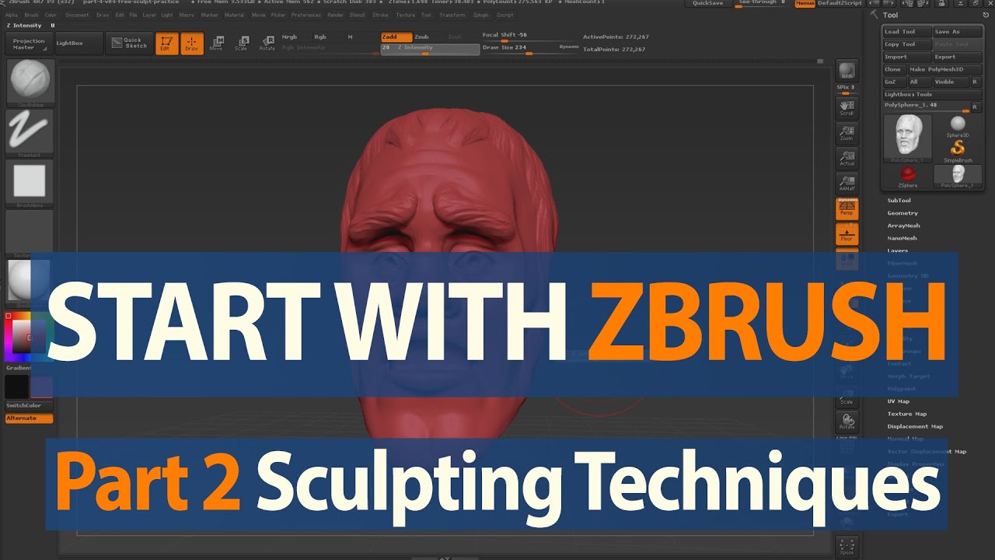The width and height of the screenshot is (995, 560).
Task: Activate Edit mode button
Action: pos(166,44)
